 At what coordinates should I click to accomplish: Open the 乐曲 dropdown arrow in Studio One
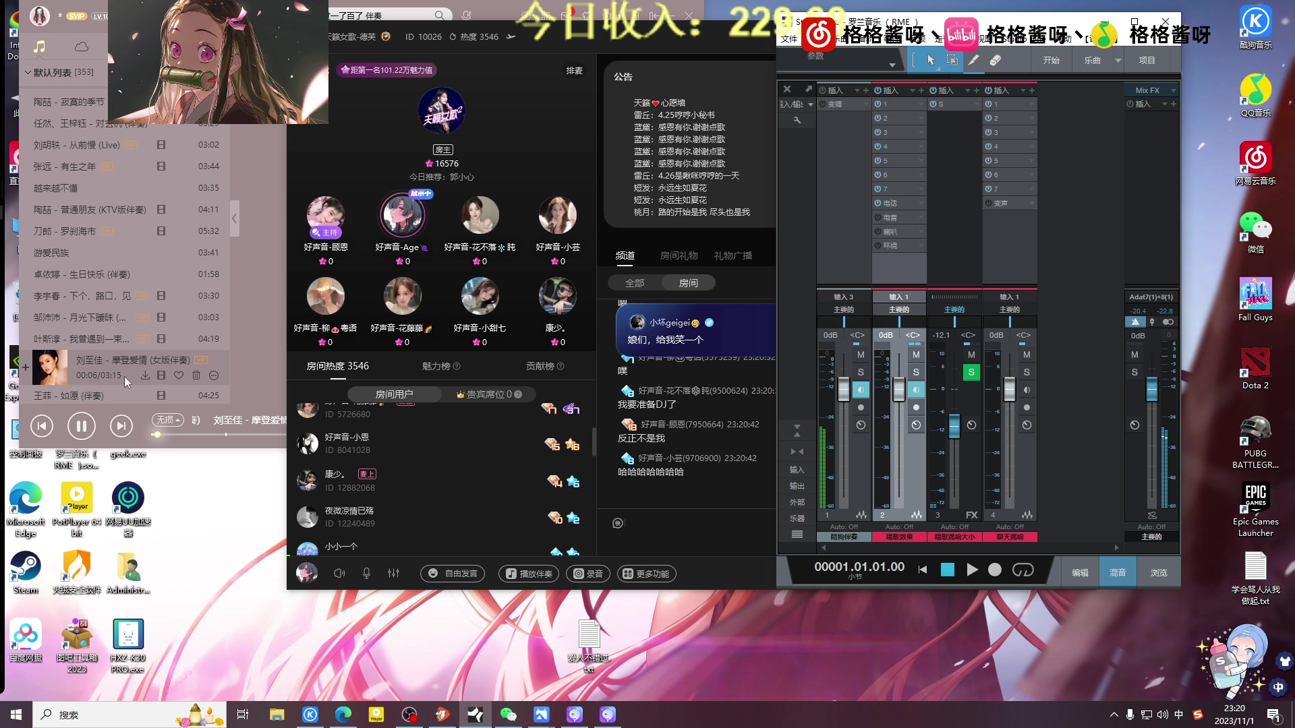pos(1118,60)
